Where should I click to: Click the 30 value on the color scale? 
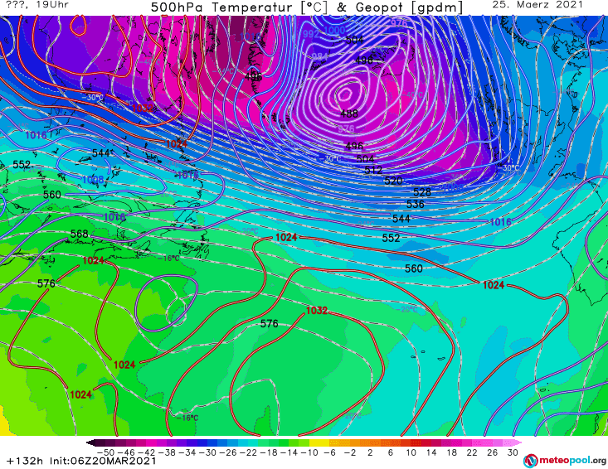(x=513, y=452)
